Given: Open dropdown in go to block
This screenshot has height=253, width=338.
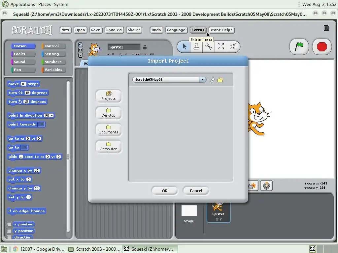Looking at the screenshot, I should [x=24, y=148].
